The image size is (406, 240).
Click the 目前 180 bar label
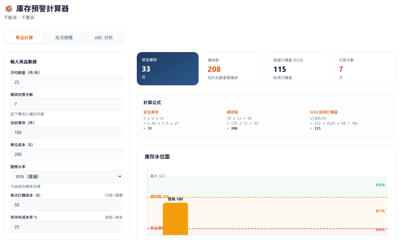pyautogui.click(x=175, y=199)
